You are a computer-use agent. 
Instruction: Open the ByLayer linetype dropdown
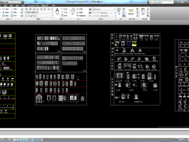pyautogui.click(x=104, y=13)
